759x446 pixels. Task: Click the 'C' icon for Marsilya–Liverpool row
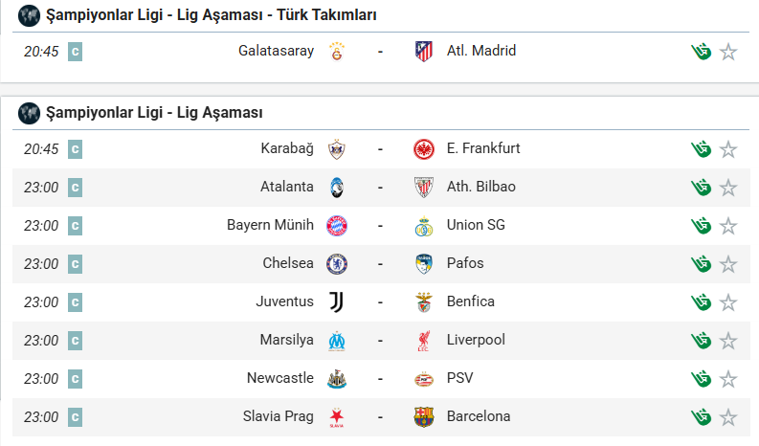point(76,341)
